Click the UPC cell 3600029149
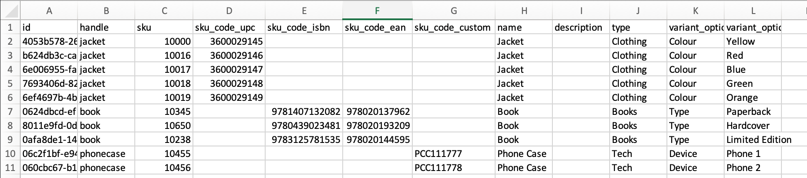Image resolution: width=807 pixels, height=178 pixels. [229, 98]
